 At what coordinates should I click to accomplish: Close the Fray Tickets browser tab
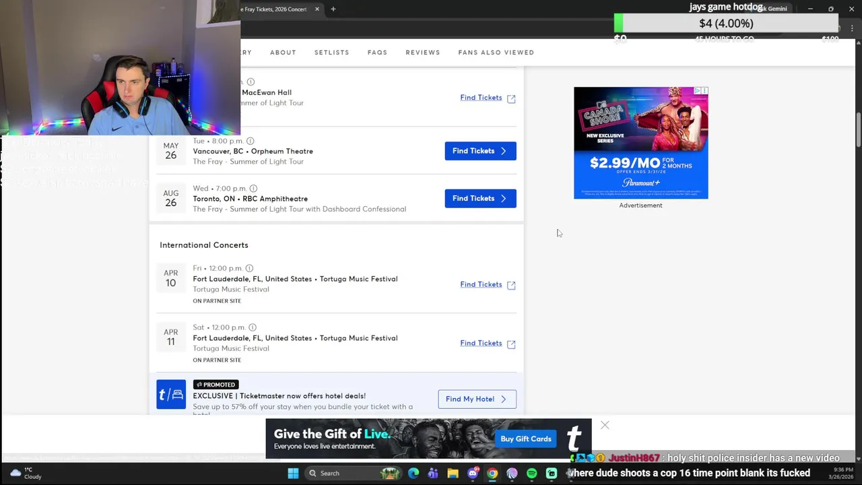click(317, 9)
